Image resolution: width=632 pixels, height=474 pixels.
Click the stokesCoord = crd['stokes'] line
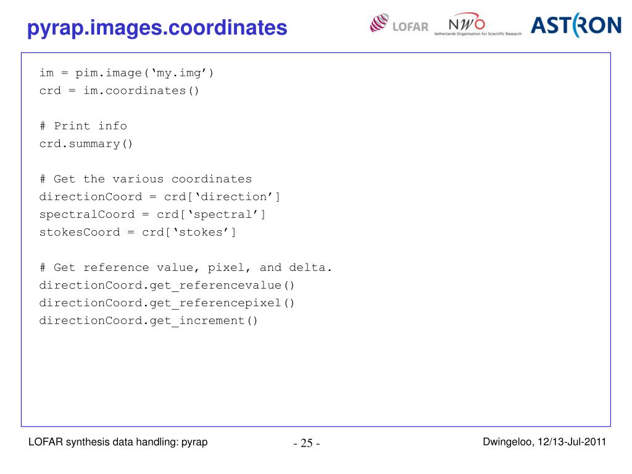coord(138,232)
